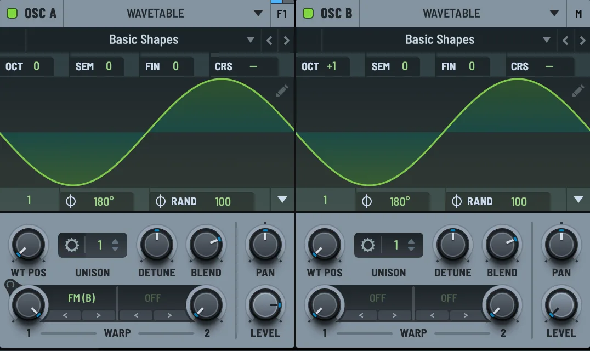
Task: Click the OSC B LEVEL knob
Action: (561, 305)
